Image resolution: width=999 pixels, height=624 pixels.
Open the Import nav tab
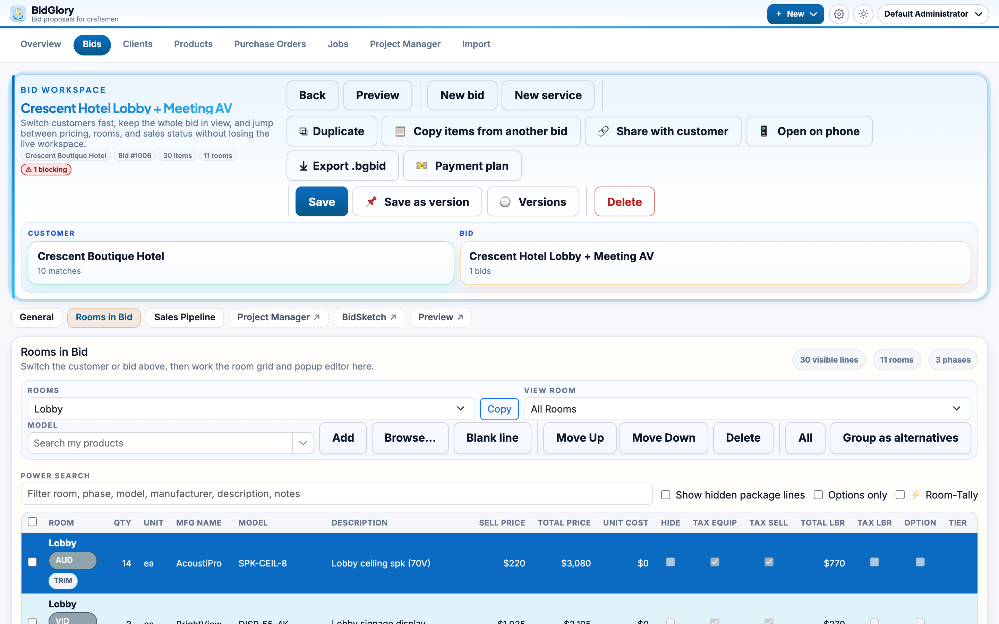[x=476, y=44]
